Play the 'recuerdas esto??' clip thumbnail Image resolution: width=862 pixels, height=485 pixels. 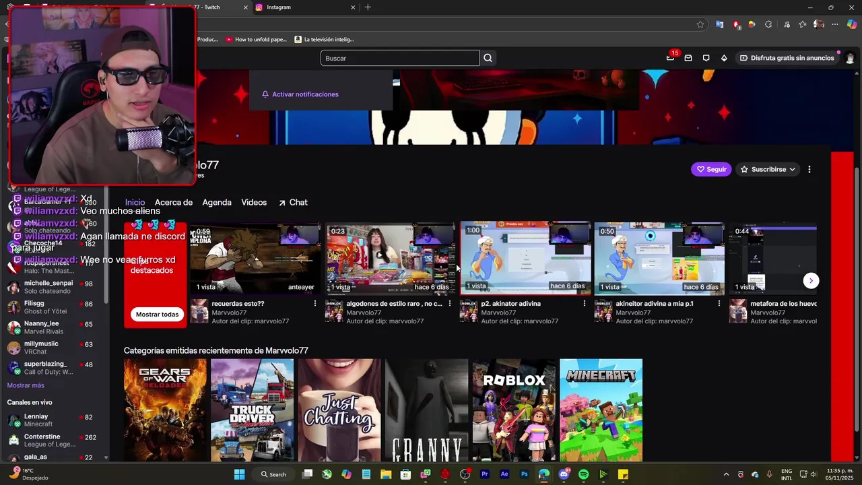click(255, 259)
